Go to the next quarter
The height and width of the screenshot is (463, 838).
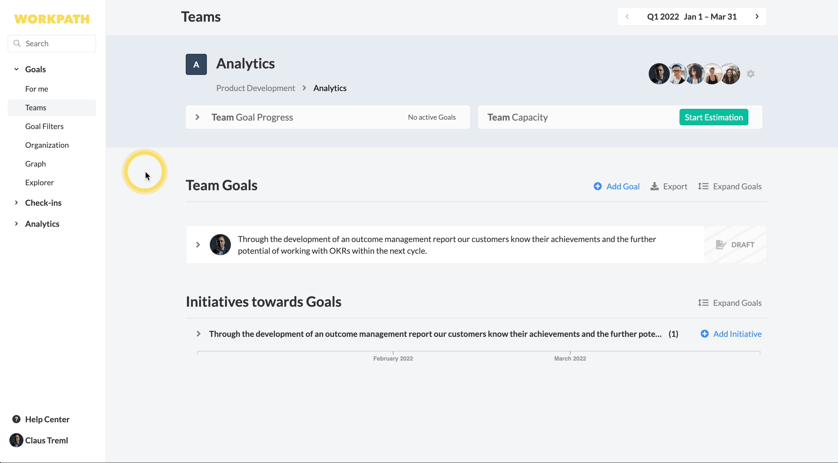[x=757, y=17]
